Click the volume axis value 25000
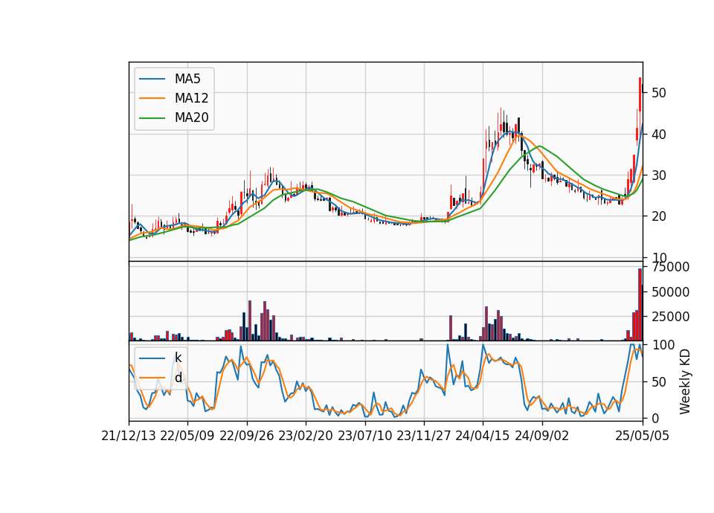Viewport: 714px width, 513px height. click(x=671, y=317)
